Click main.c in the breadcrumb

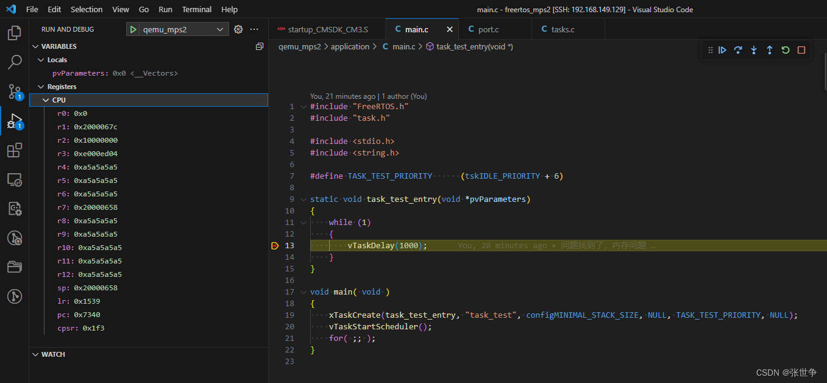(x=403, y=46)
